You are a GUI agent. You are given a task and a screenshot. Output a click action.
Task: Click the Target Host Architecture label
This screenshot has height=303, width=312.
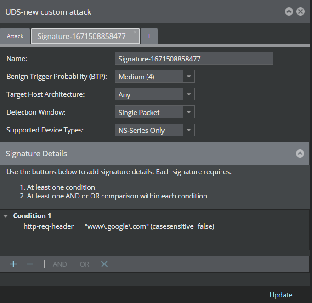(x=45, y=94)
